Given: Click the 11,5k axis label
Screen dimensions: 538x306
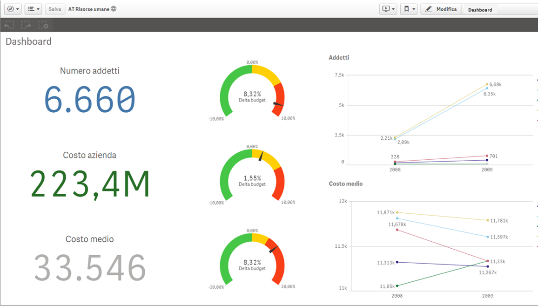Looking at the screenshot, I should (x=341, y=246).
